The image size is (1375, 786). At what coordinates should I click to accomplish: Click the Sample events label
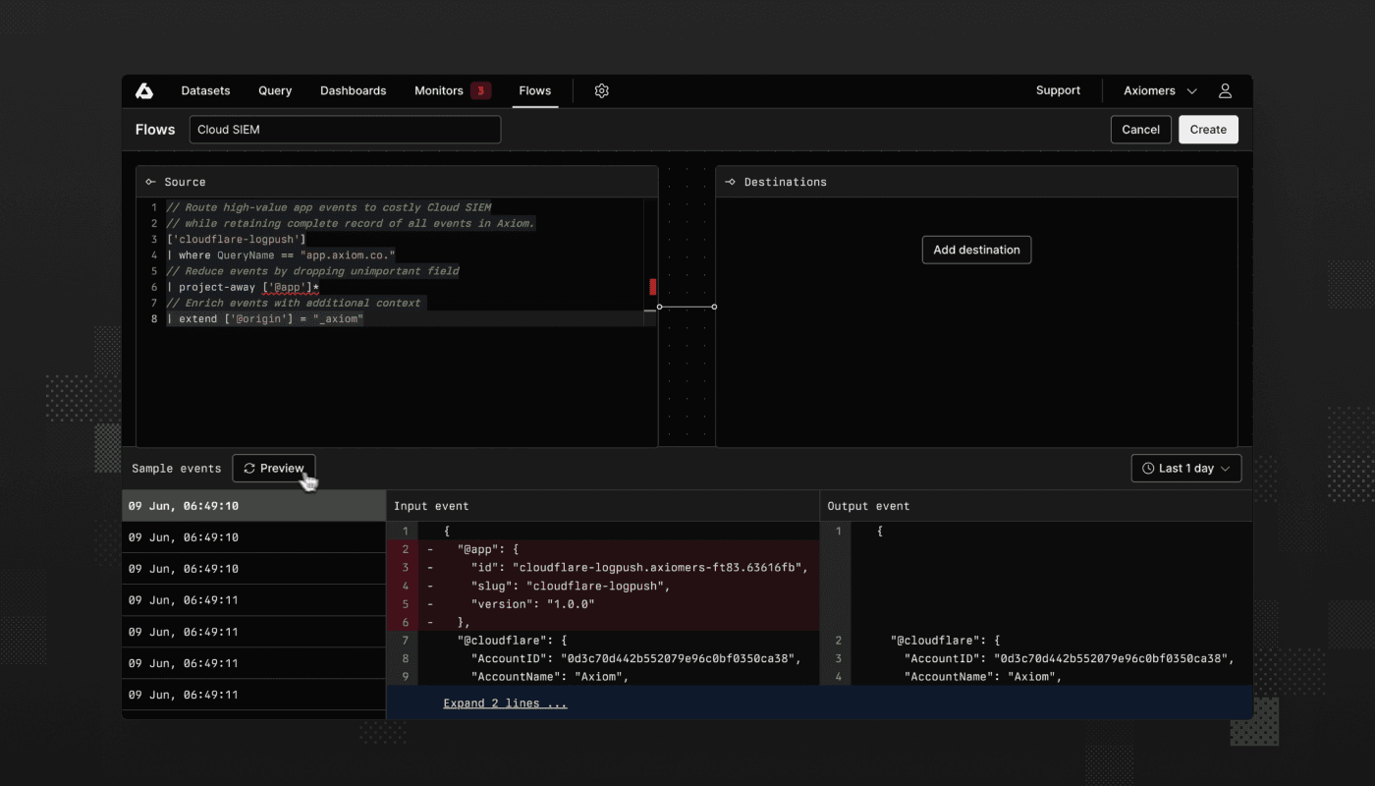coord(177,469)
